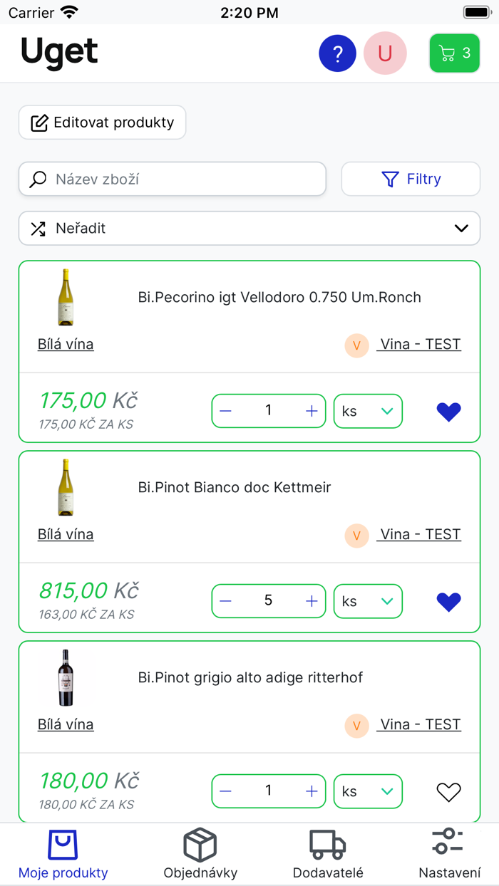Tap the Pinot grigio wine bottle image

point(66,677)
